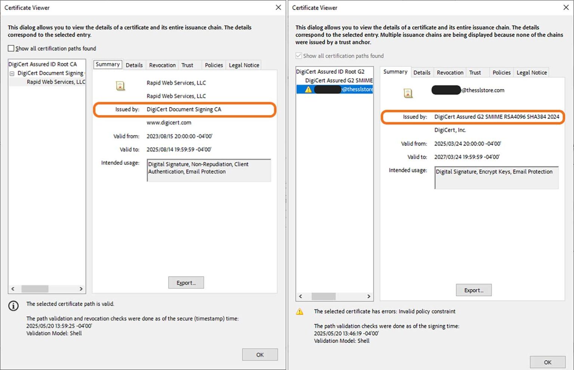Click the left scrollbar's left arrow icon
Screen dimensions: 574x370
[13, 289]
